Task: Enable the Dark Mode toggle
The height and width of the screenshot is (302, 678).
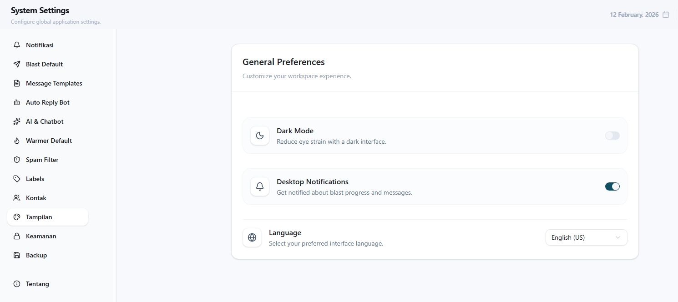Action: [x=612, y=136]
